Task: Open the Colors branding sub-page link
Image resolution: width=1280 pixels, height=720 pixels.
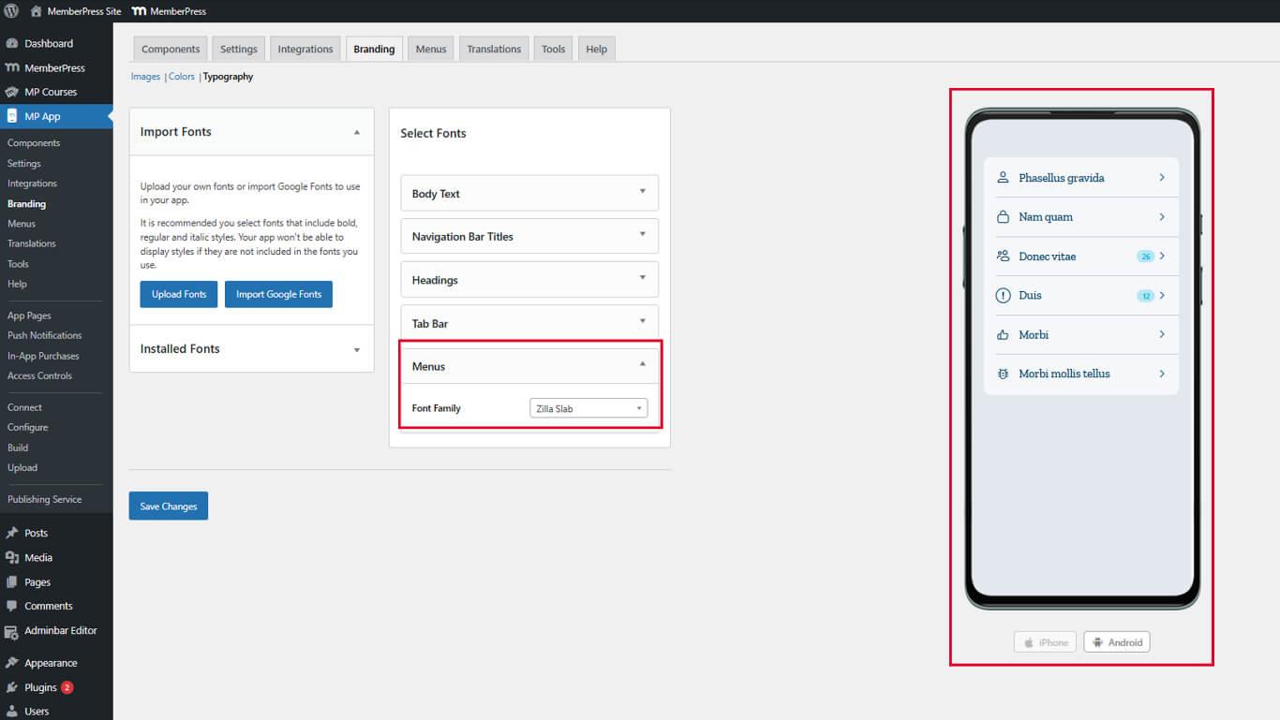Action: [x=182, y=77]
